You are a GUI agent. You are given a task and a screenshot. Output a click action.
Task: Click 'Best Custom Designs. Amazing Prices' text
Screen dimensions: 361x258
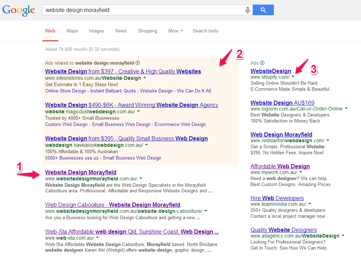click(x=290, y=185)
